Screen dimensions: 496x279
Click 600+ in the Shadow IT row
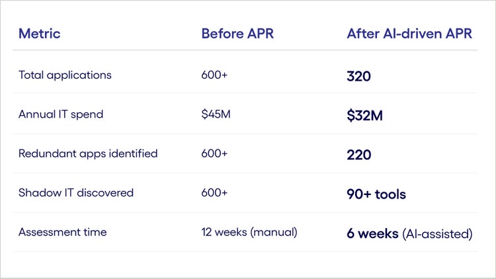(x=214, y=193)
